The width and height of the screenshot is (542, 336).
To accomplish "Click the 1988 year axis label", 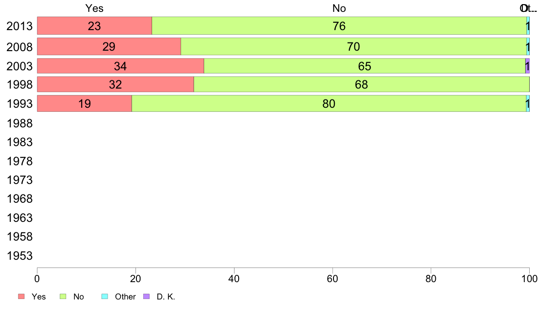I will tap(20, 123).
